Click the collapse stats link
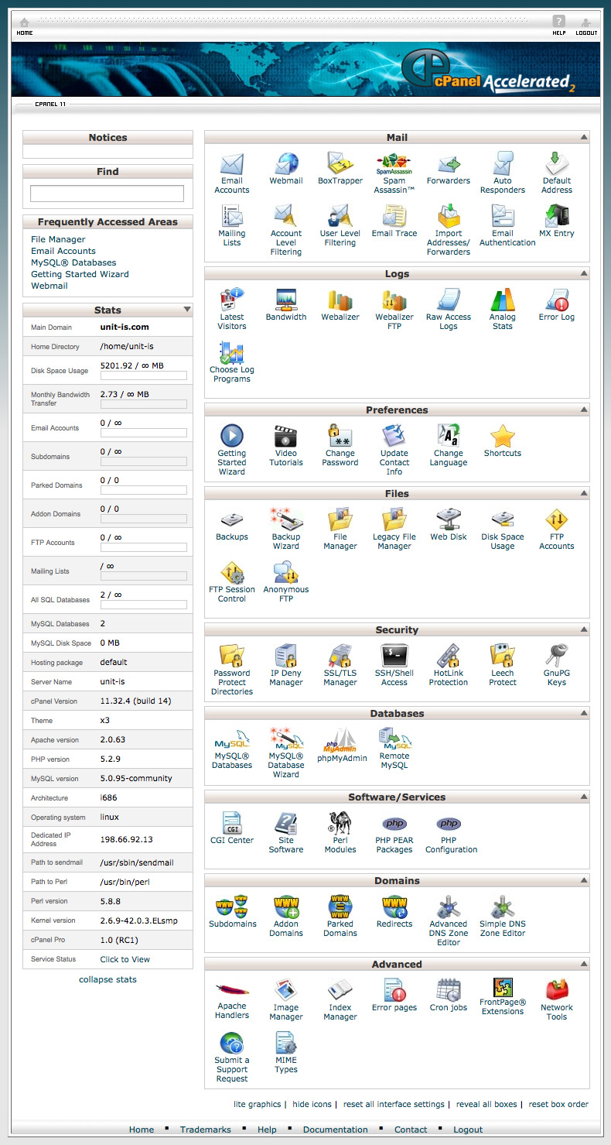The width and height of the screenshot is (611, 1145). pyautogui.click(x=108, y=979)
